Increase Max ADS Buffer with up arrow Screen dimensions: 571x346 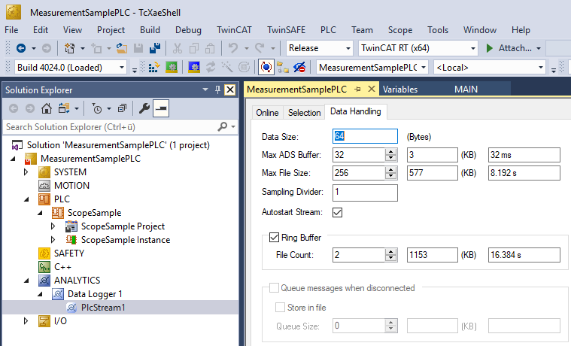390,152
